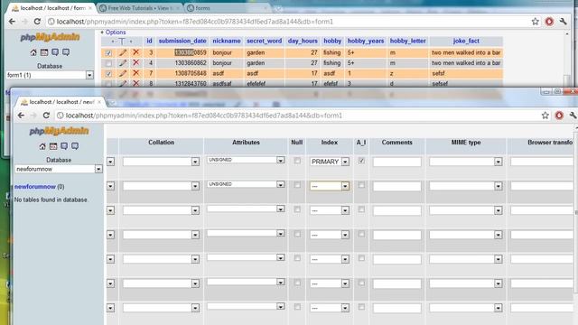Open MySQL documentation icon in back window sidebar
The width and height of the screenshot is (578, 325).
66,52
